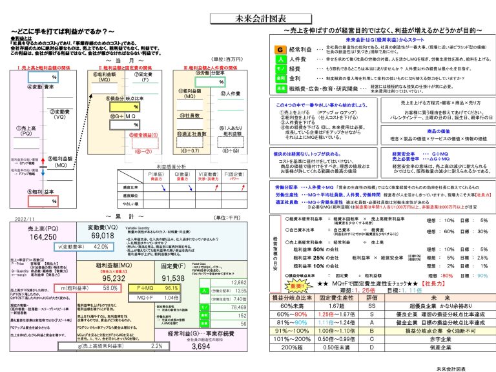This screenshot has width=496, height=372.
Task: Click the 変動費(VQ) value 69,018
Action: (x=103, y=236)
